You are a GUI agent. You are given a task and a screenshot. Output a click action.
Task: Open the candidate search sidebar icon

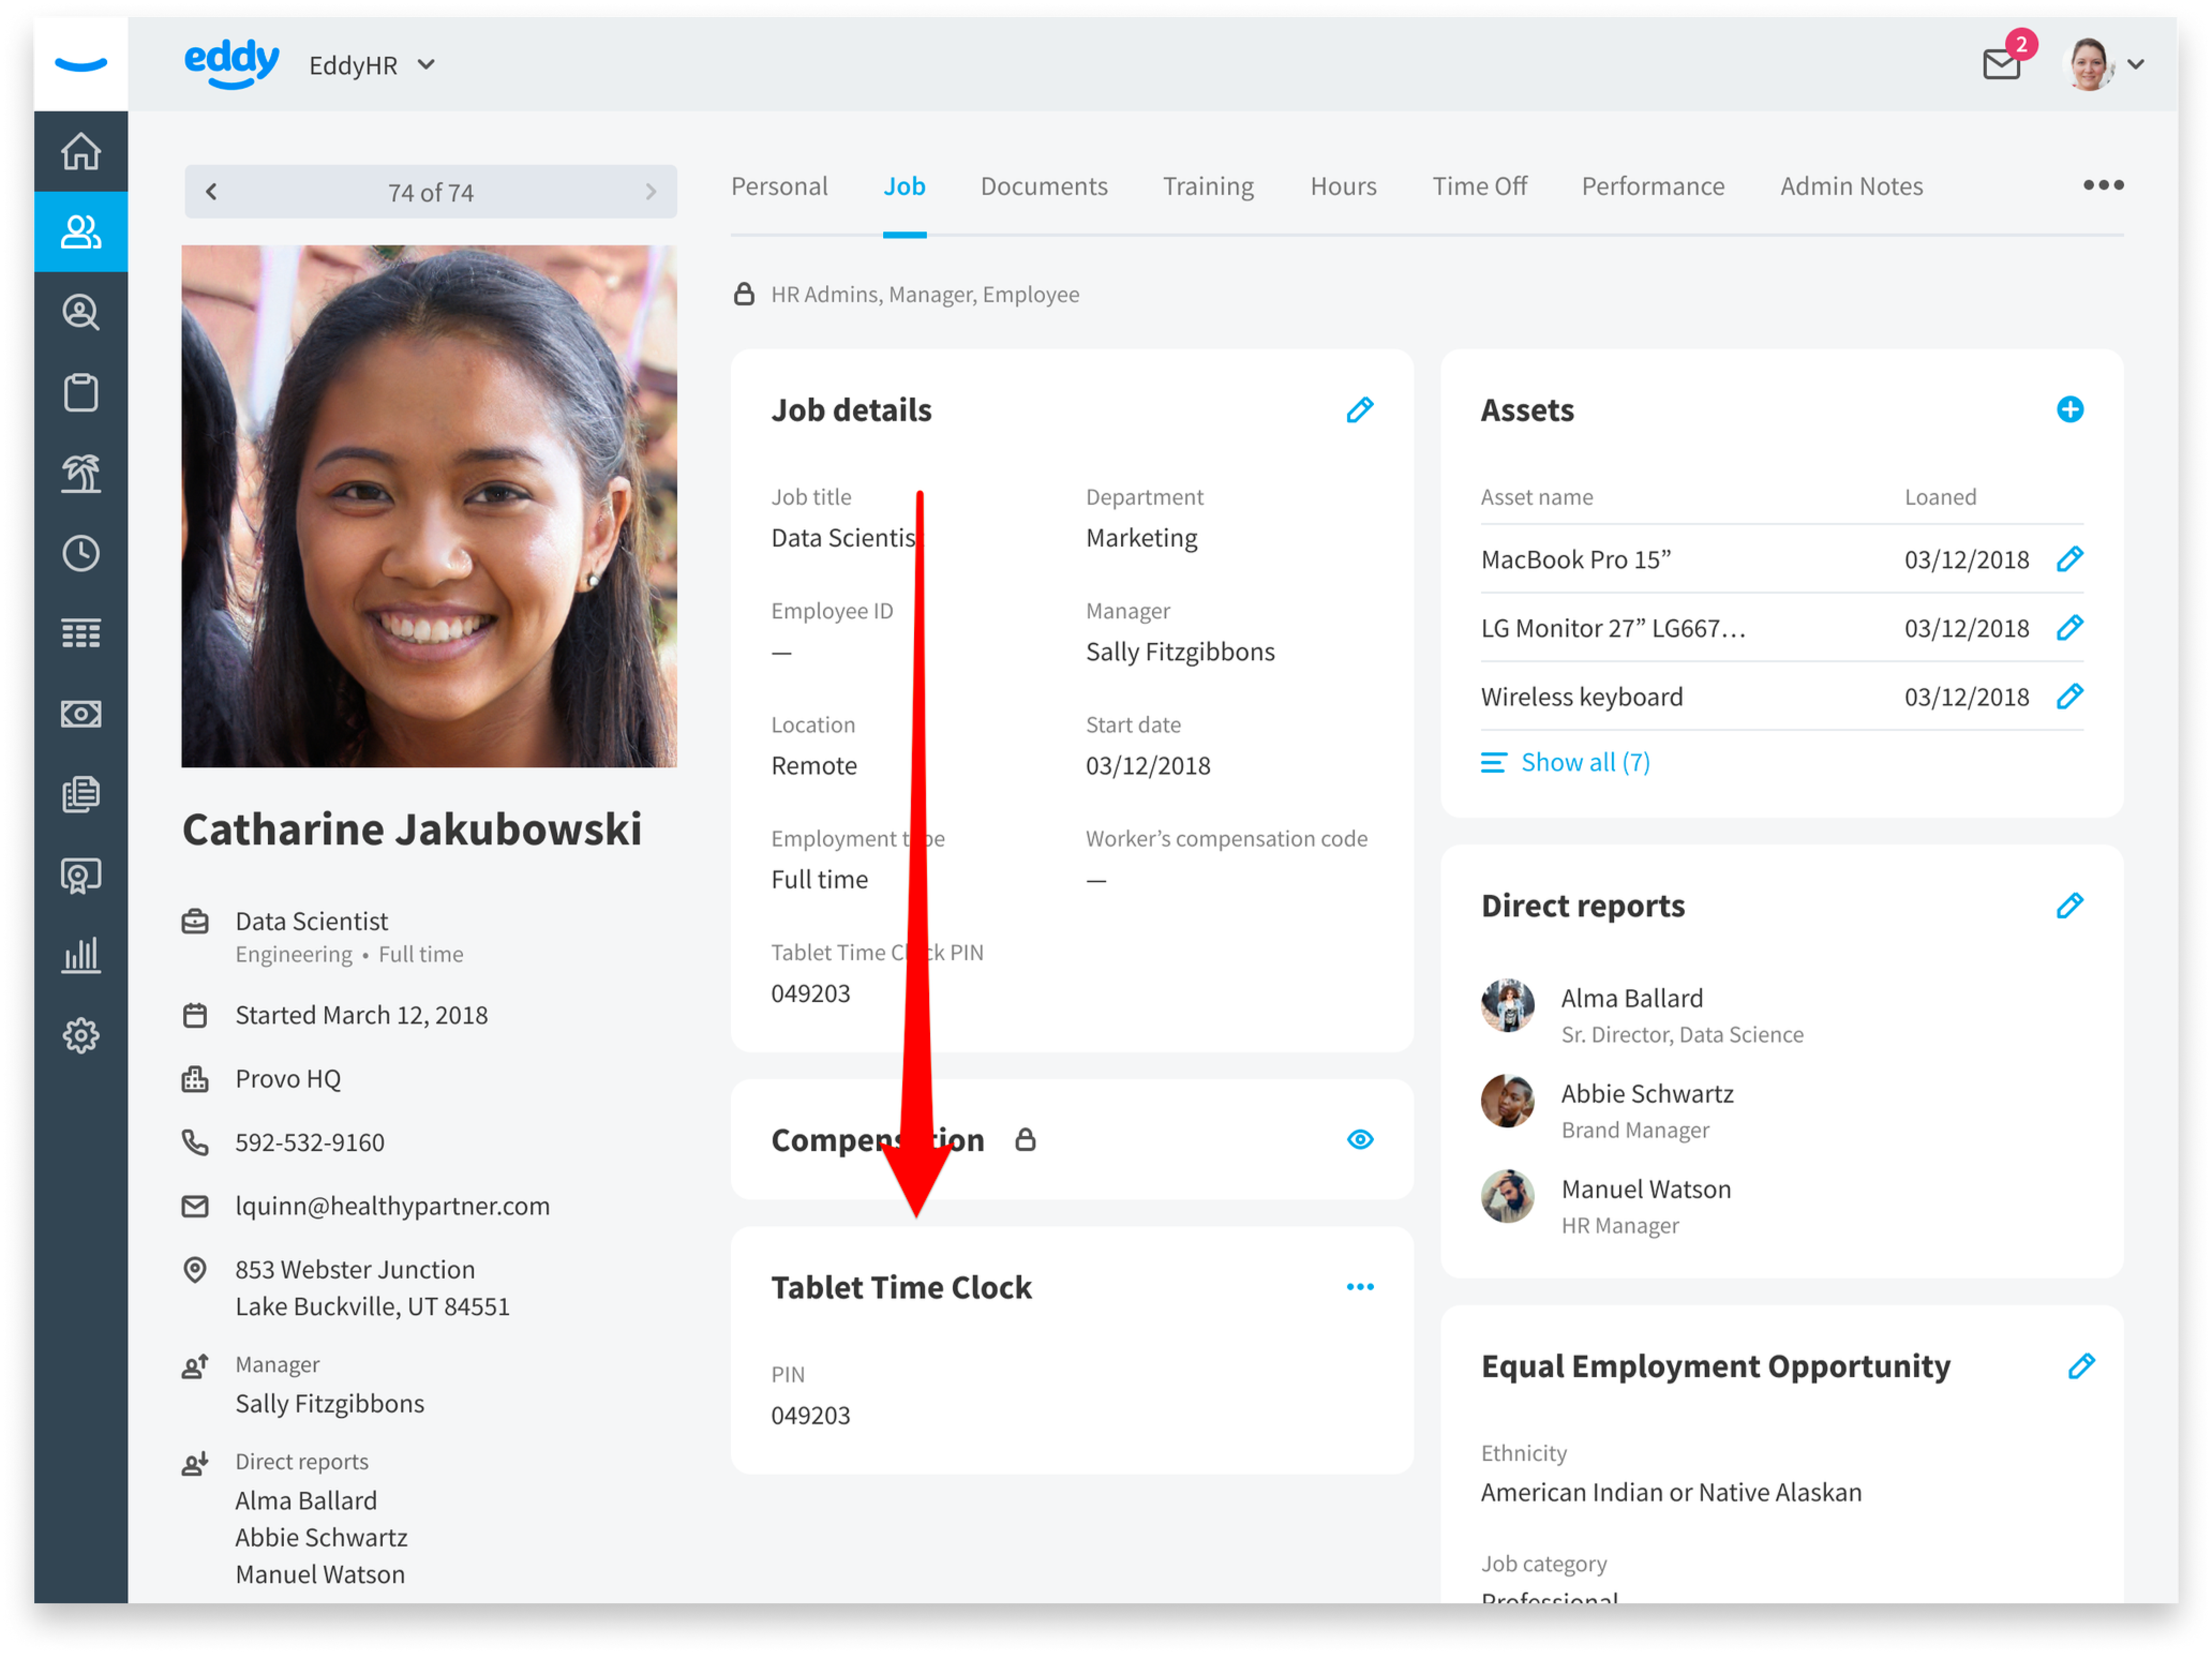81,312
